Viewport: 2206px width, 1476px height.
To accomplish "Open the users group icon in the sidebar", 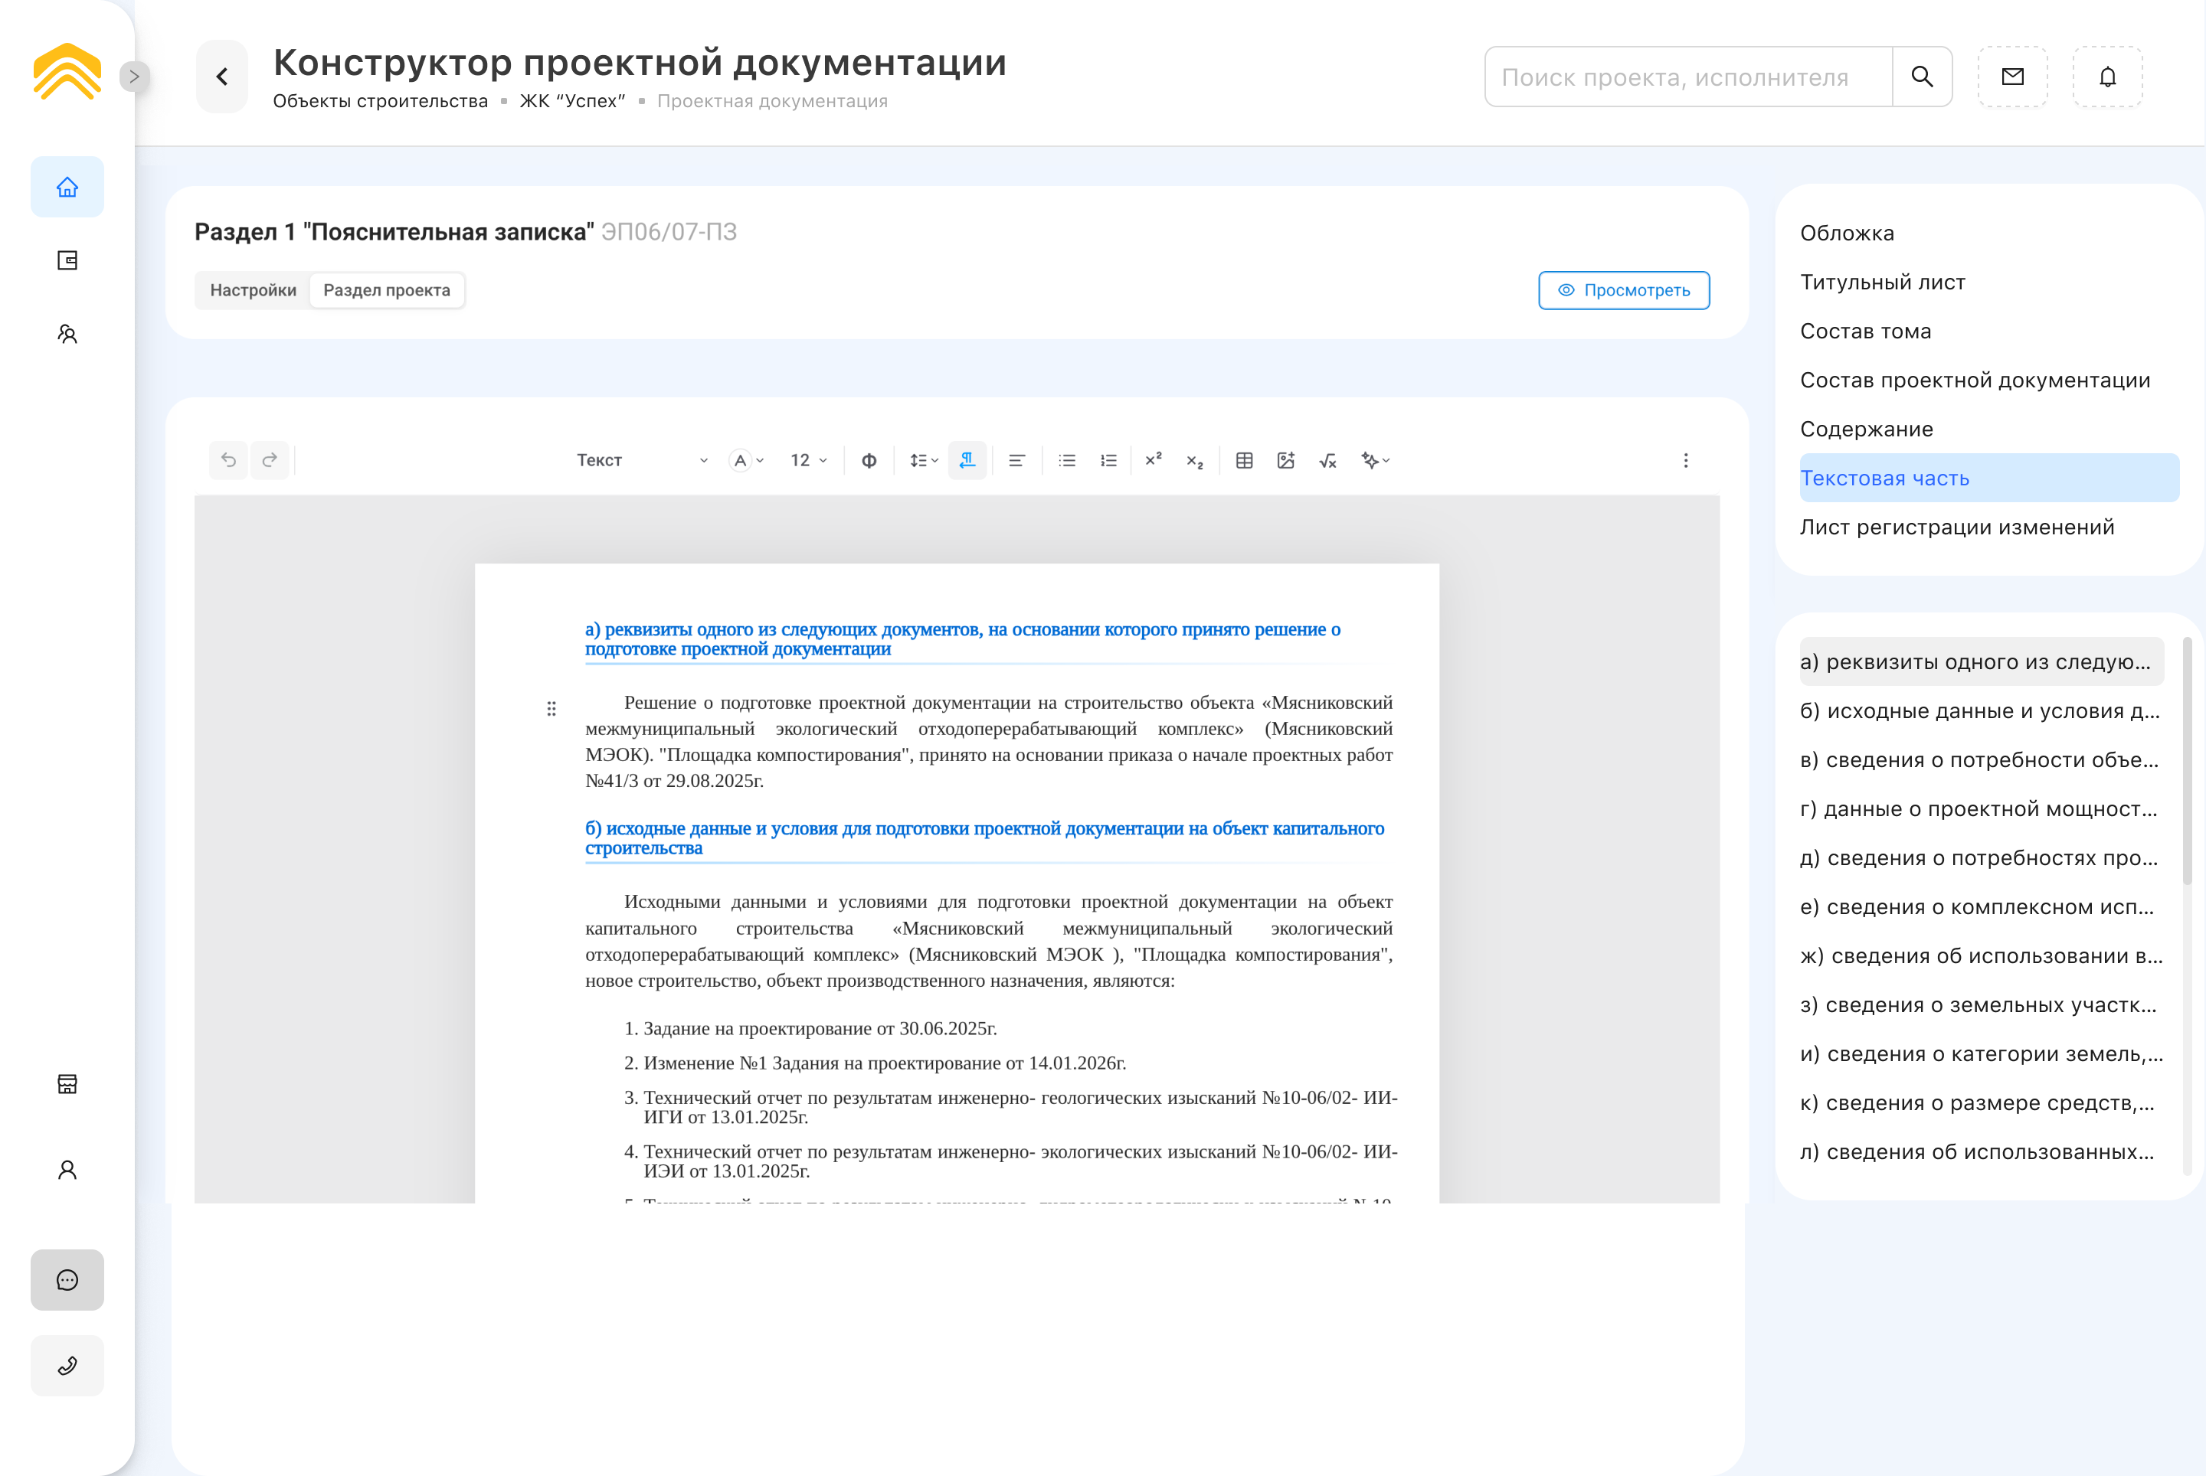I will click(67, 335).
